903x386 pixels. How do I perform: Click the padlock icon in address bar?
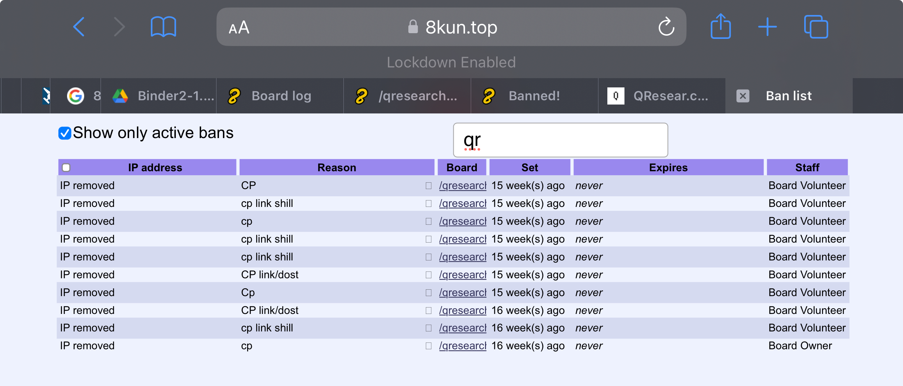click(413, 27)
